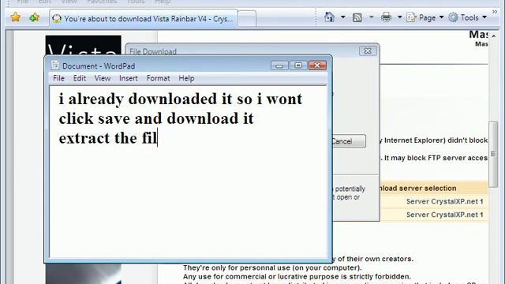
Task: Click the download server selection heading
Action: click(417, 189)
